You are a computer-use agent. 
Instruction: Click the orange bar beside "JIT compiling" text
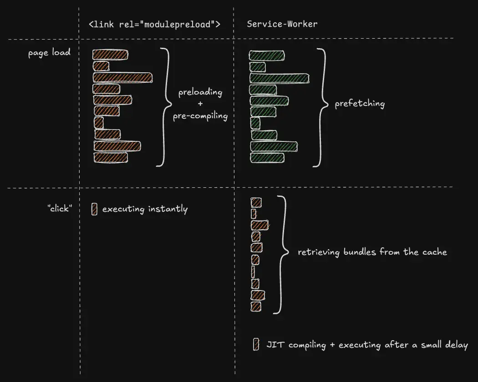[x=256, y=345]
